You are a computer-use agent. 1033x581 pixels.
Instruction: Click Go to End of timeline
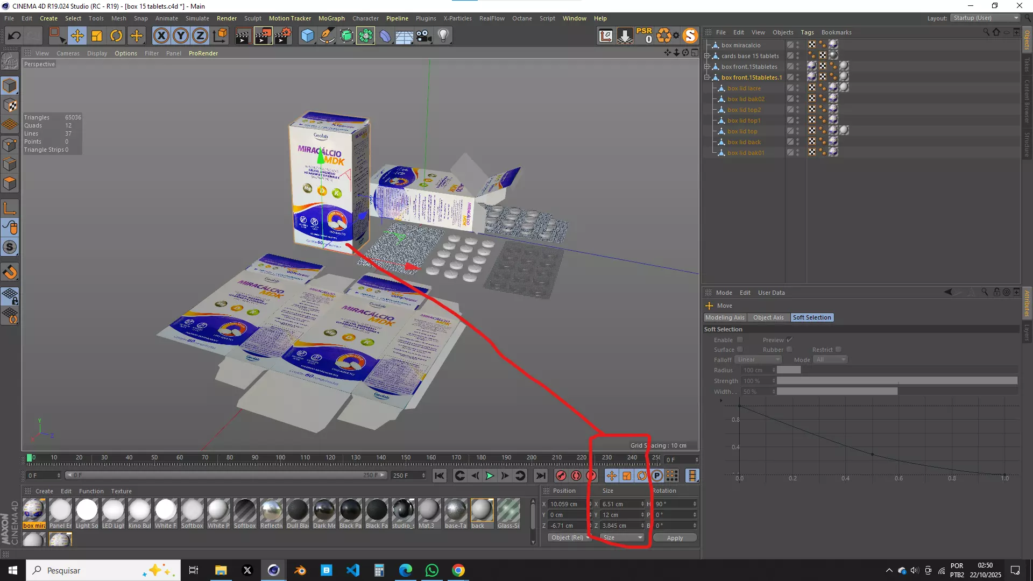point(541,476)
